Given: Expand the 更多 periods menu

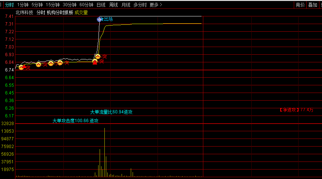Looking at the screenshot, I should (x=156, y=5).
